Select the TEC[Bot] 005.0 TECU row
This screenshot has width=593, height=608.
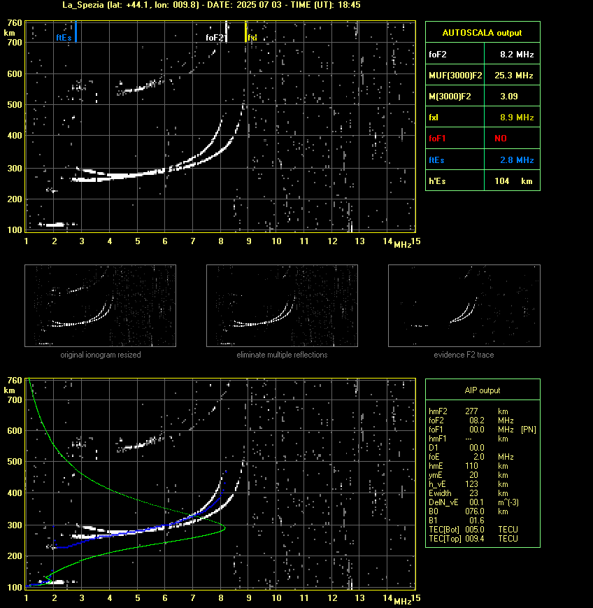(473, 529)
